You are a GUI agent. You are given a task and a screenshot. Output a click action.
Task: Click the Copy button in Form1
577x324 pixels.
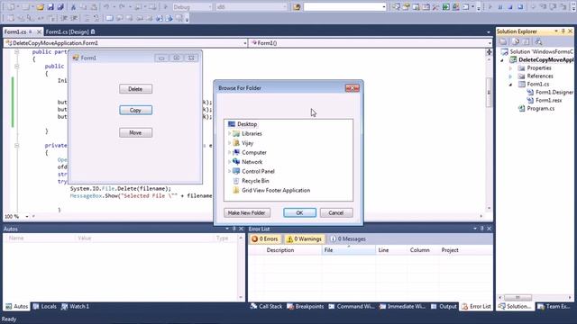tap(135, 110)
